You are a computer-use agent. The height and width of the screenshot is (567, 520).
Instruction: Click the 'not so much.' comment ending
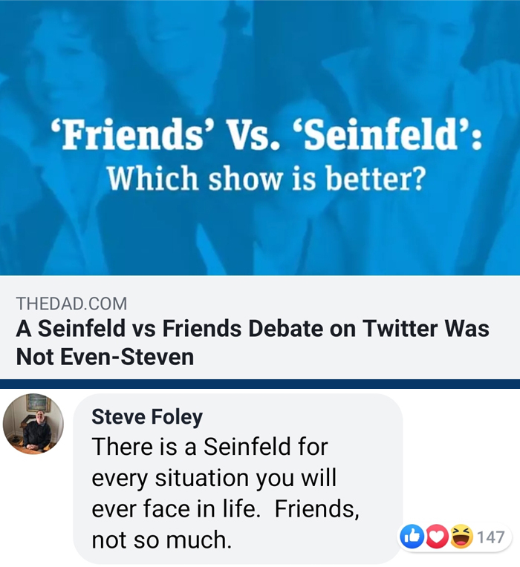(161, 541)
